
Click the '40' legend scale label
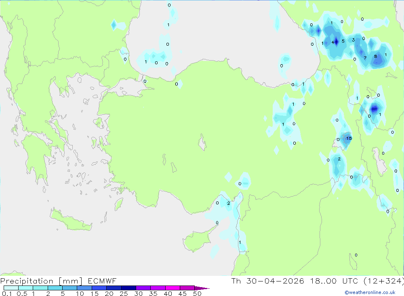pos(168,294)
